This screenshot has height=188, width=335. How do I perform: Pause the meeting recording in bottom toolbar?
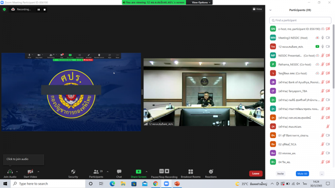[x=162, y=171]
